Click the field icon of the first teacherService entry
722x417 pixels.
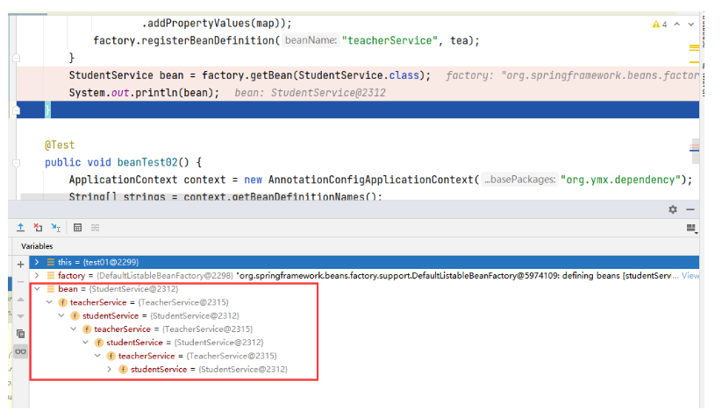tap(62, 302)
